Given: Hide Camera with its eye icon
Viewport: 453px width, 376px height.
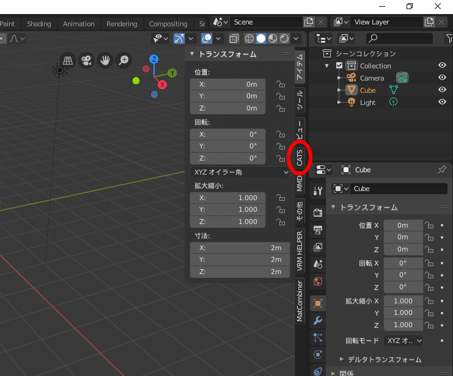Looking at the screenshot, I should [442, 78].
